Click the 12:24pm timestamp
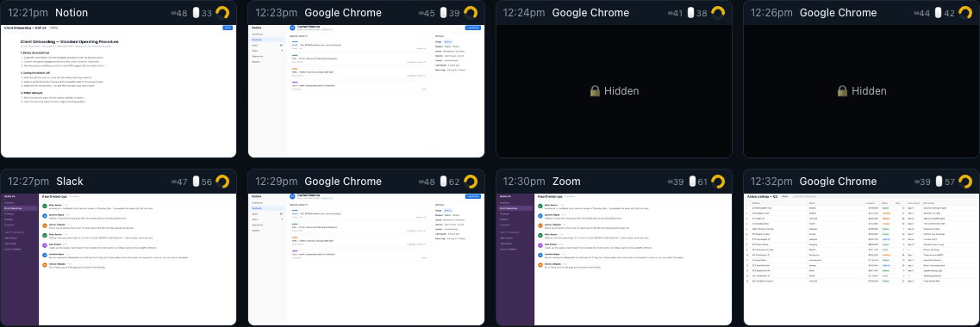The image size is (980, 327). coord(523,13)
